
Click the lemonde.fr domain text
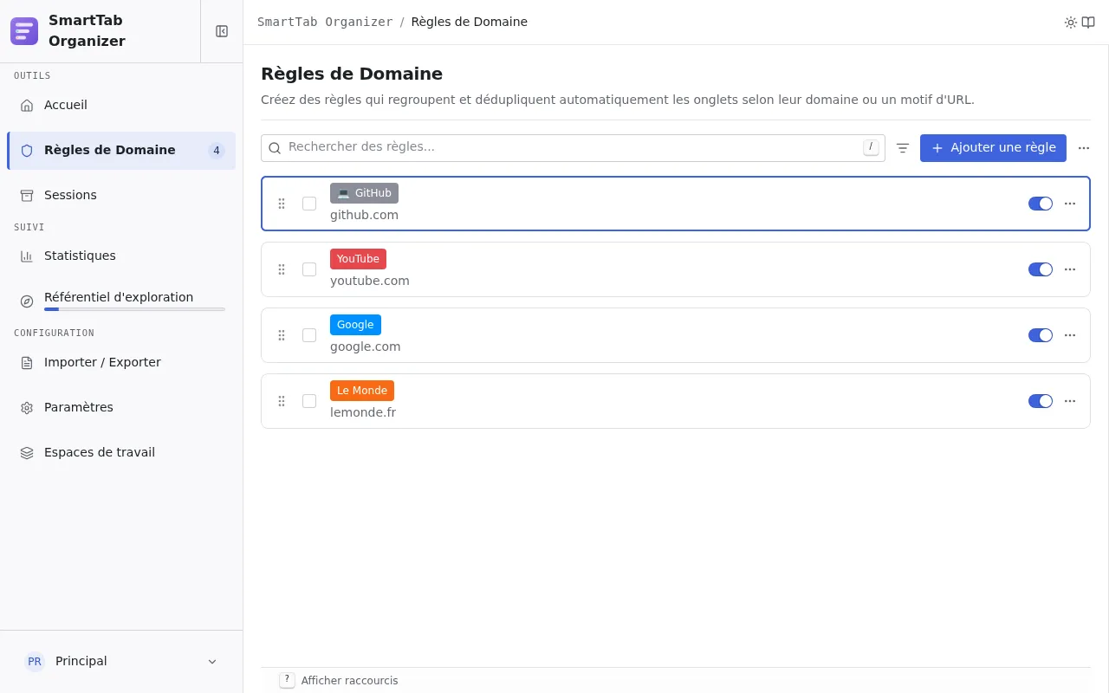click(x=363, y=412)
